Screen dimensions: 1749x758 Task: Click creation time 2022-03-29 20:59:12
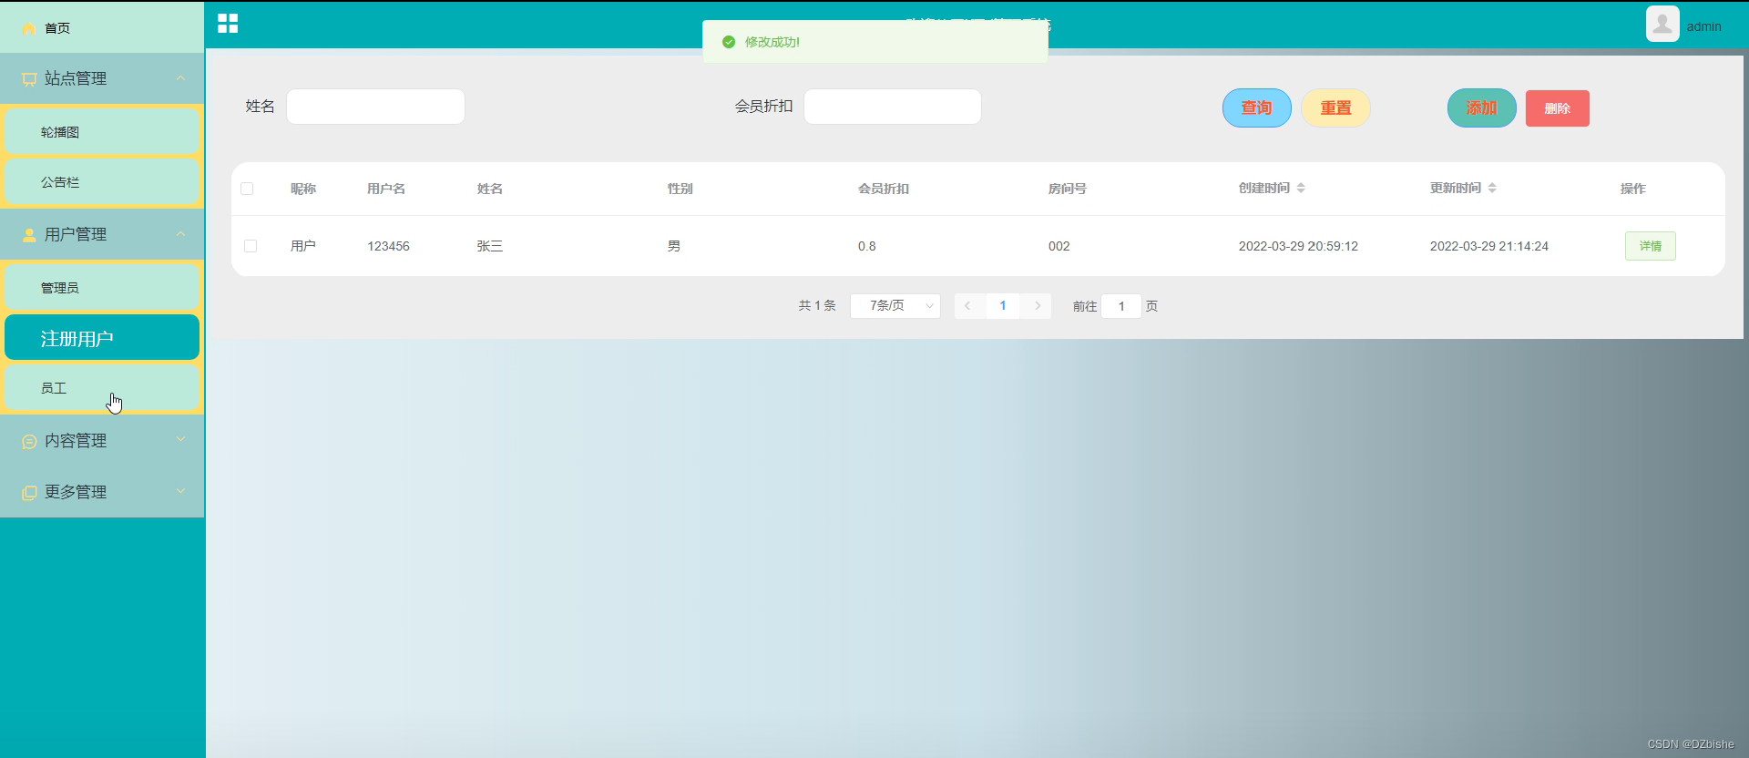1298,246
